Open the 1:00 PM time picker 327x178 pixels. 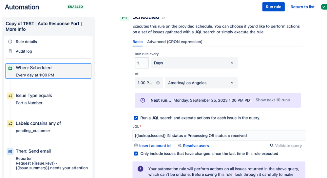(145, 83)
